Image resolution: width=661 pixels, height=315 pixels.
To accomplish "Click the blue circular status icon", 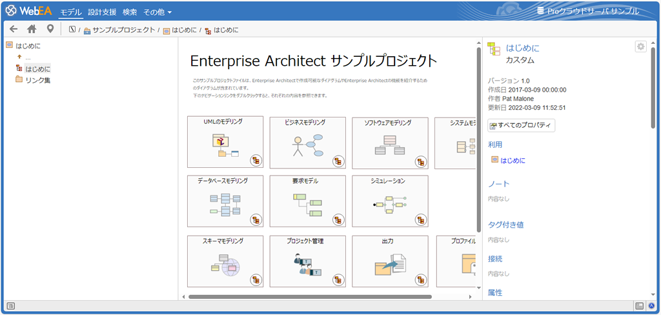I will 652,305.
